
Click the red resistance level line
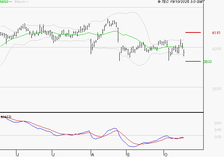pos(193,32)
